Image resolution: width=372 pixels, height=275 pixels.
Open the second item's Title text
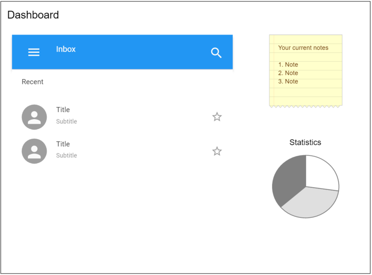coord(63,144)
